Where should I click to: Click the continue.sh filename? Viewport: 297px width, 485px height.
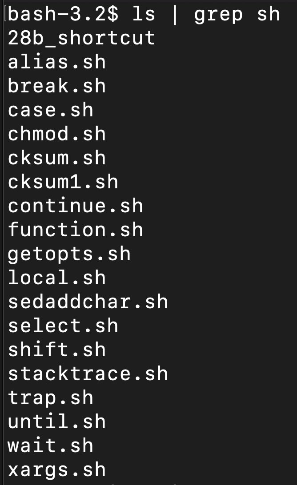75,206
